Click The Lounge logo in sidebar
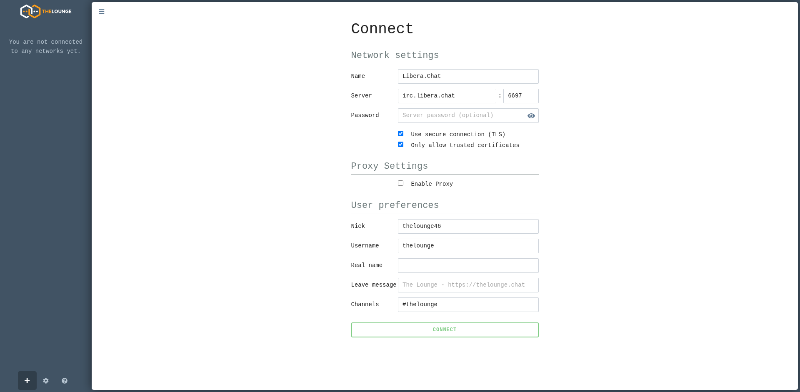This screenshot has height=392, width=800. click(x=46, y=11)
